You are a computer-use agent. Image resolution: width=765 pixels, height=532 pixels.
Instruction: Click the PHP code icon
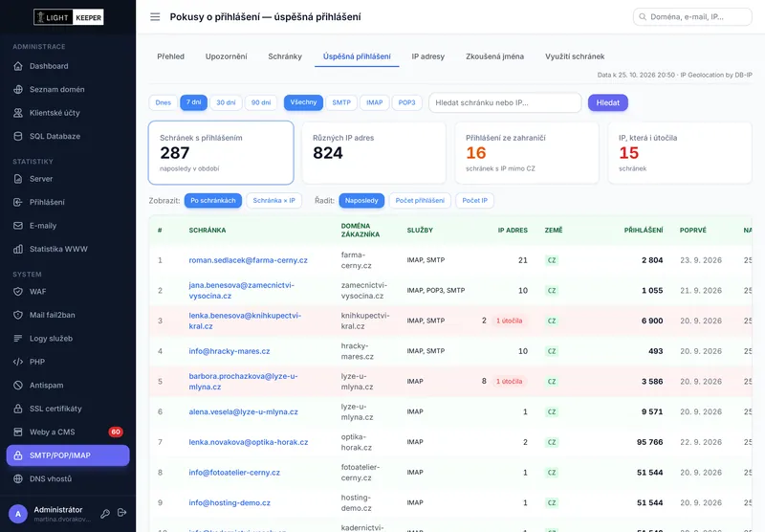(18, 362)
